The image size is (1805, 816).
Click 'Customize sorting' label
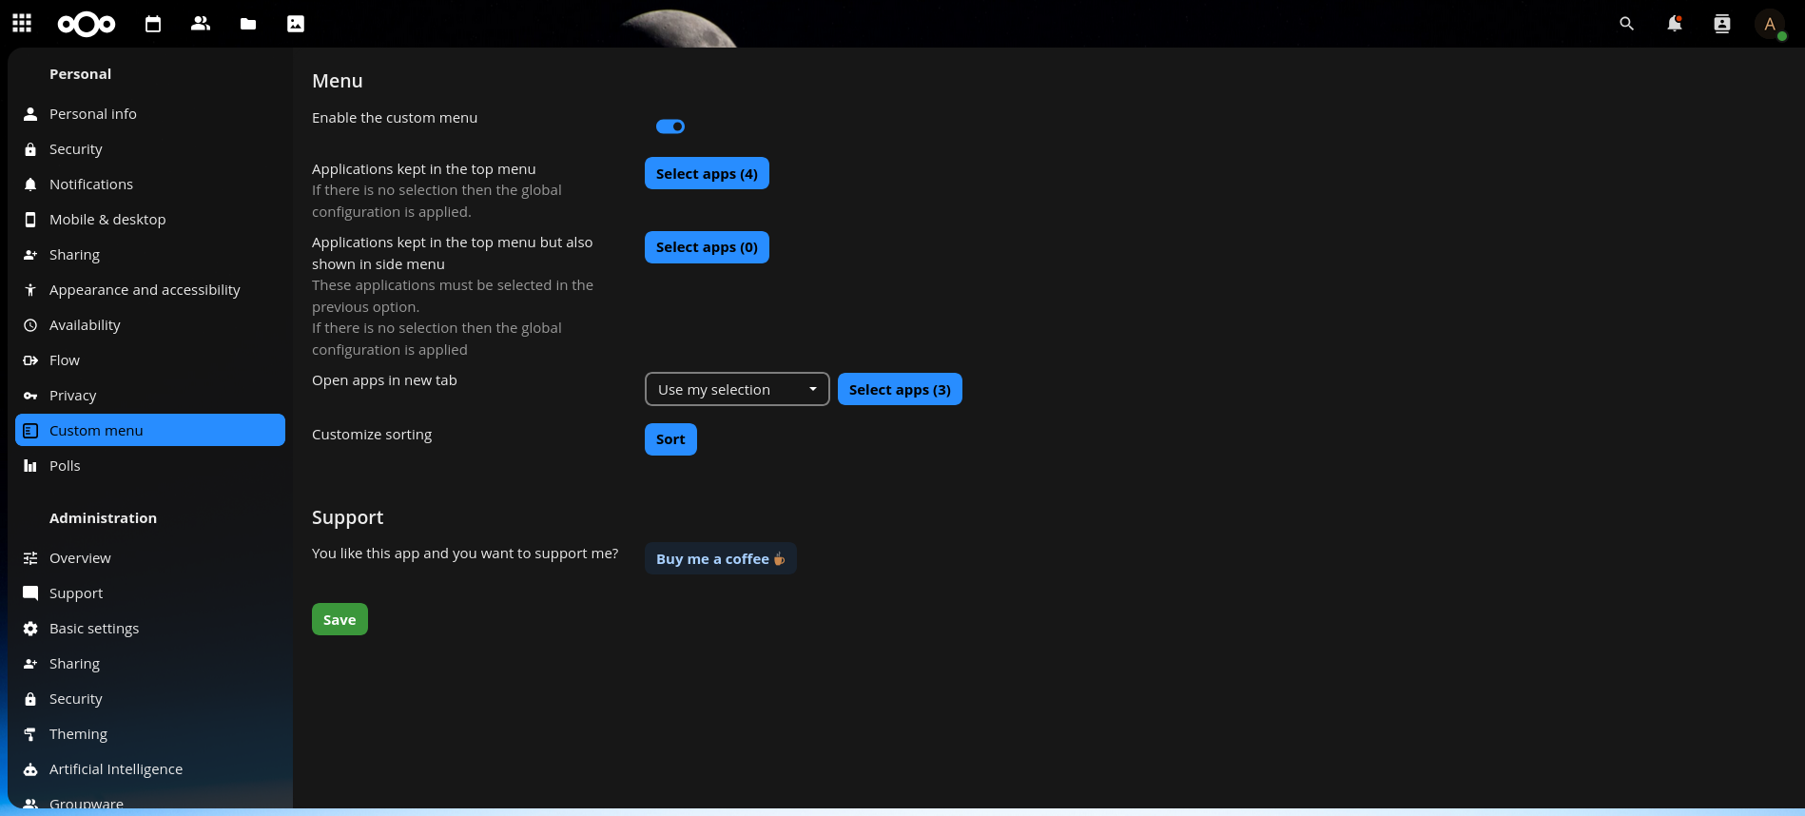(x=372, y=435)
